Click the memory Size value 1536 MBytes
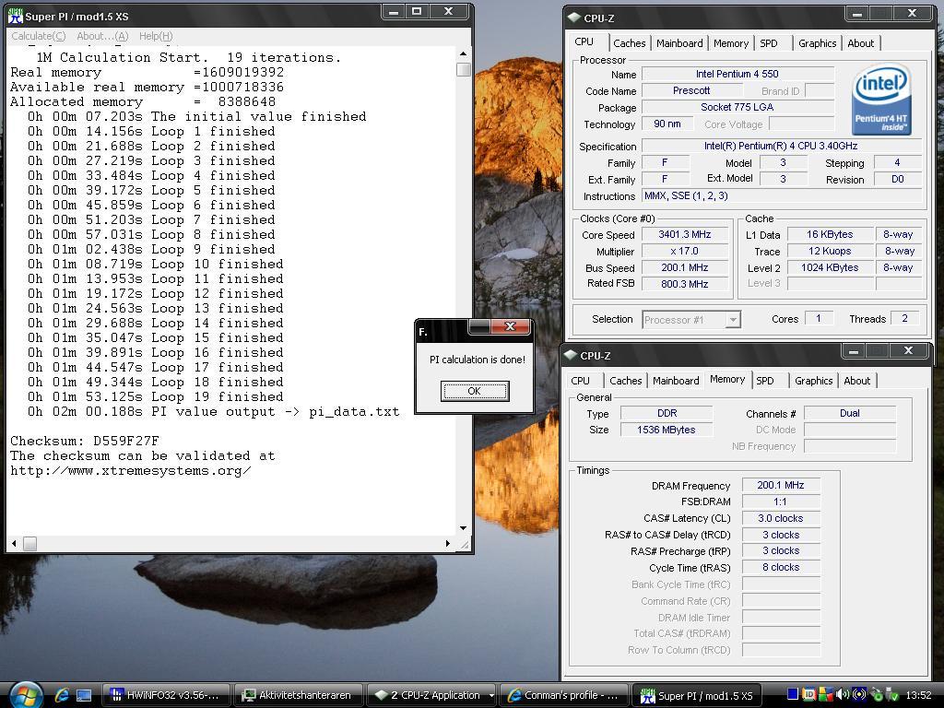The height and width of the screenshot is (708, 944). [667, 430]
